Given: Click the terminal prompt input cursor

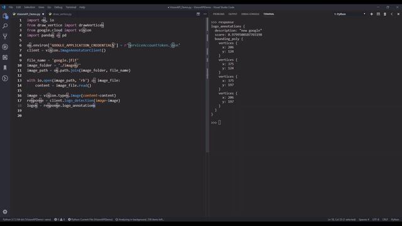Looking at the screenshot, I should (x=219, y=123).
